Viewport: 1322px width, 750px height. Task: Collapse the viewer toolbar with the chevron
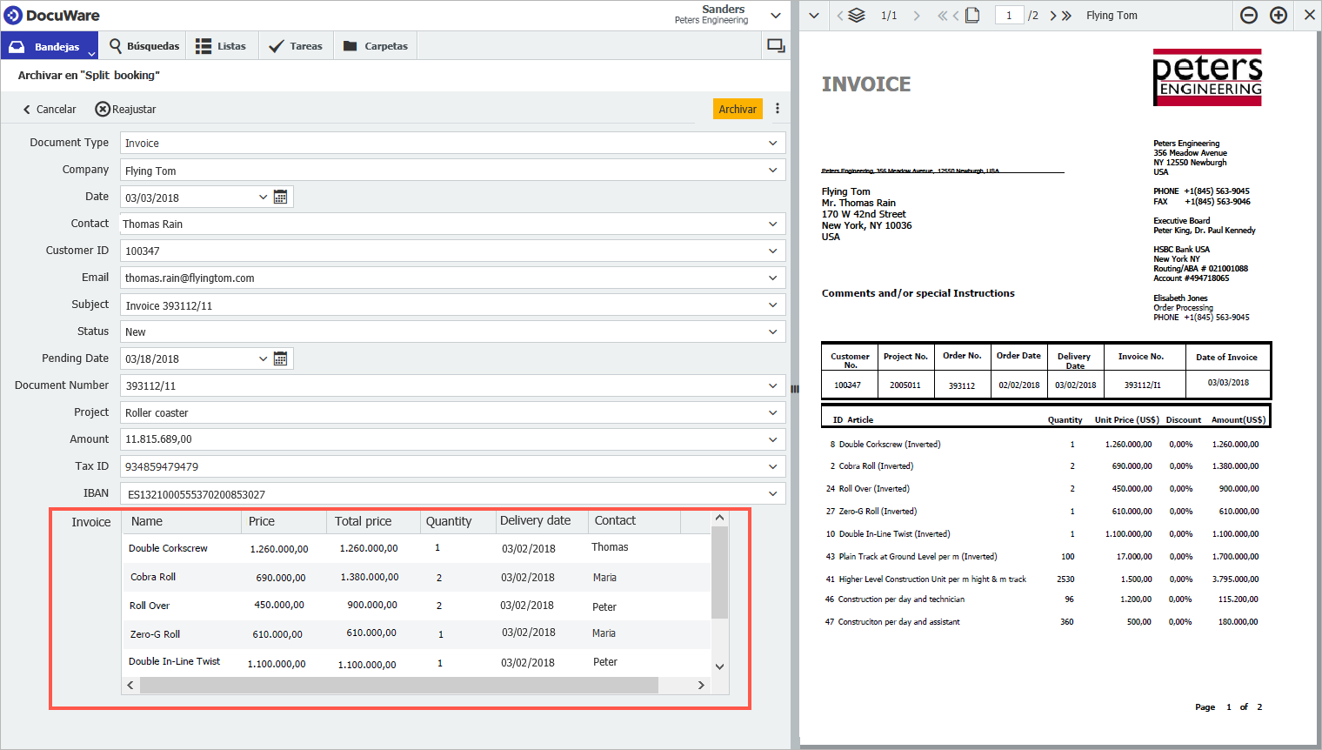tap(814, 15)
